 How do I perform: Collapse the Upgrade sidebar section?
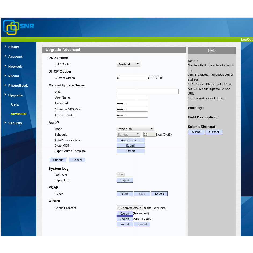(15, 95)
